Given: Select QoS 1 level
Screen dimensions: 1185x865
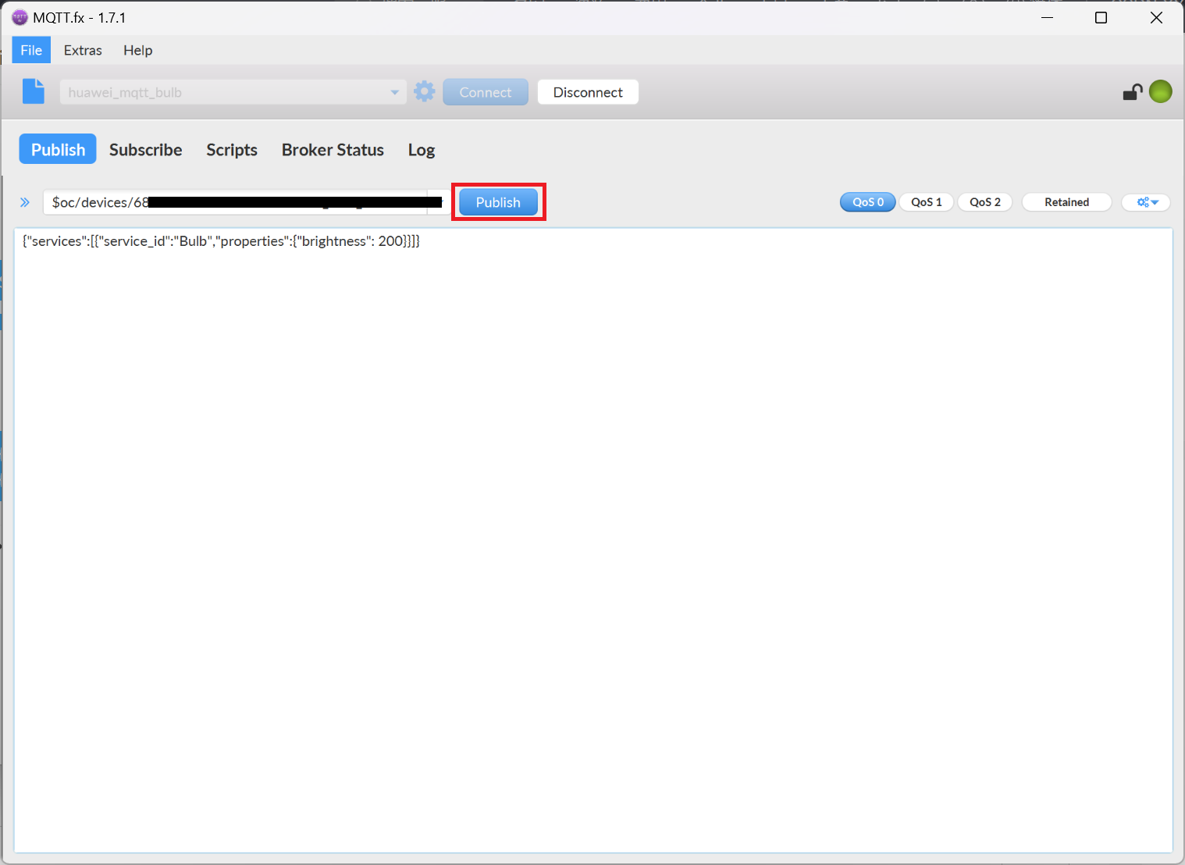Looking at the screenshot, I should click(927, 202).
